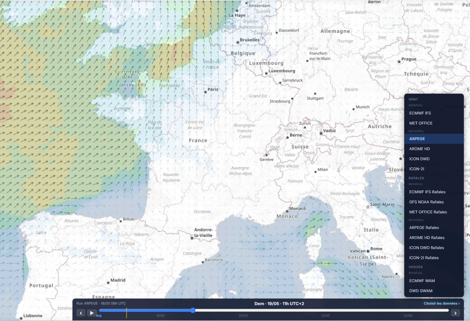Open the Choisir les données link
The image size is (470, 321).
tap(442, 303)
